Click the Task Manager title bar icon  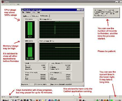tap(23, 10)
